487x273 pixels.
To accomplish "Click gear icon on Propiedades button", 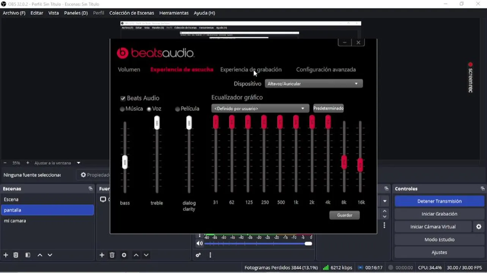I will point(83,175).
